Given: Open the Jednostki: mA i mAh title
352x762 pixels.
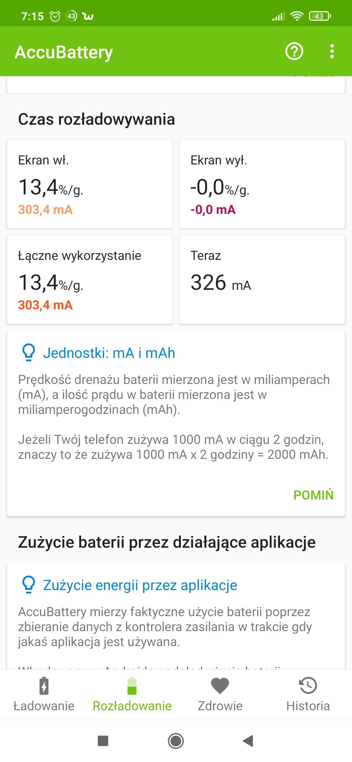Looking at the screenshot, I should pyautogui.click(x=109, y=353).
